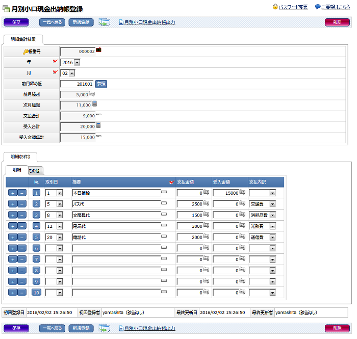Switch to the その他 tab
The width and height of the screenshot is (357, 339).
point(34,170)
